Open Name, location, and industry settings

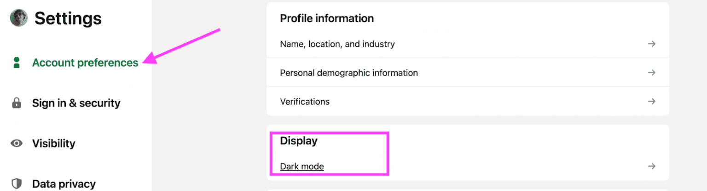pyautogui.click(x=337, y=44)
